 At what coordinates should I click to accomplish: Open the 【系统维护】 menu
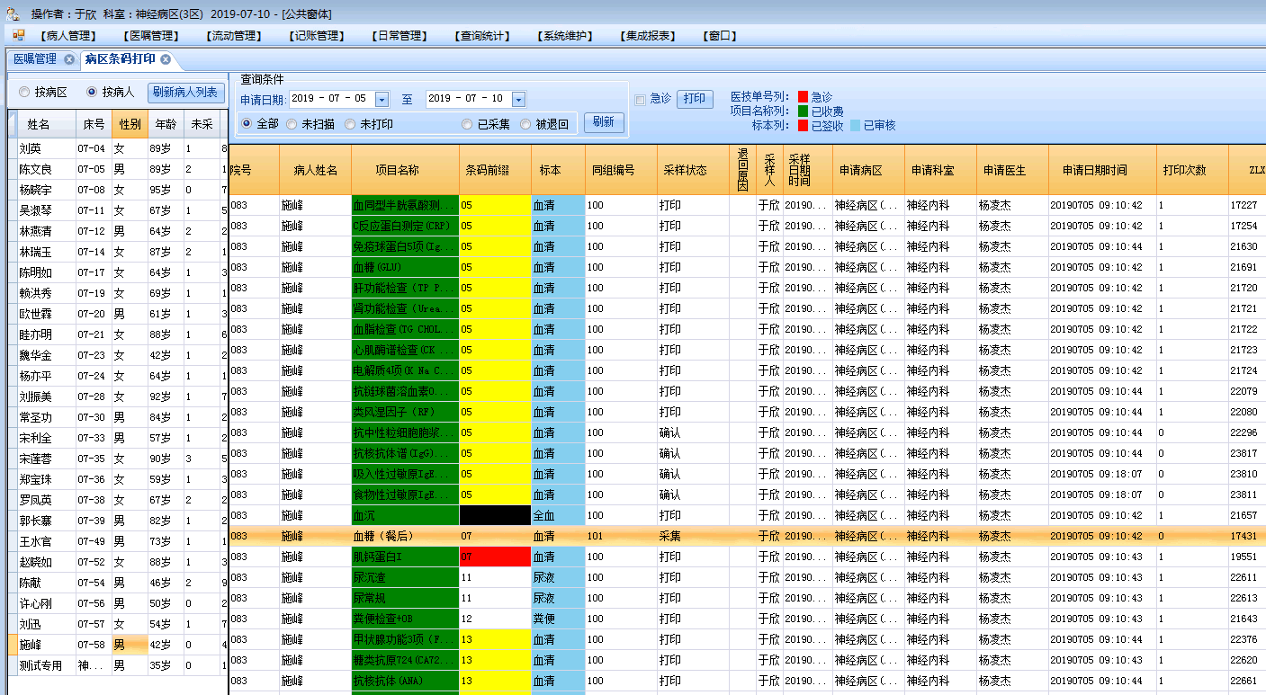tap(564, 36)
